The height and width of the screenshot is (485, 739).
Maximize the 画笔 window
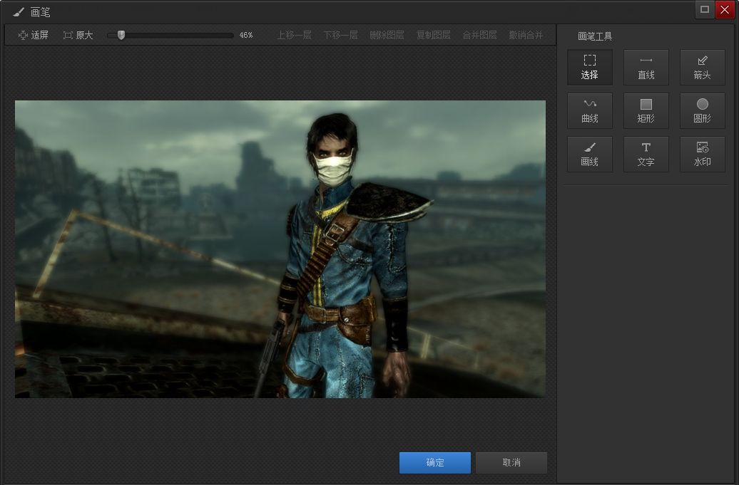(x=705, y=9)
